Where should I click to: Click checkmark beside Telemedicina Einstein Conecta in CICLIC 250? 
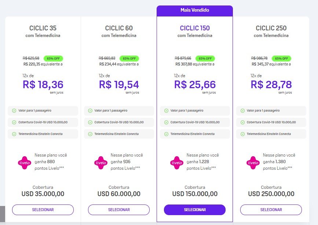pos(242,134)
